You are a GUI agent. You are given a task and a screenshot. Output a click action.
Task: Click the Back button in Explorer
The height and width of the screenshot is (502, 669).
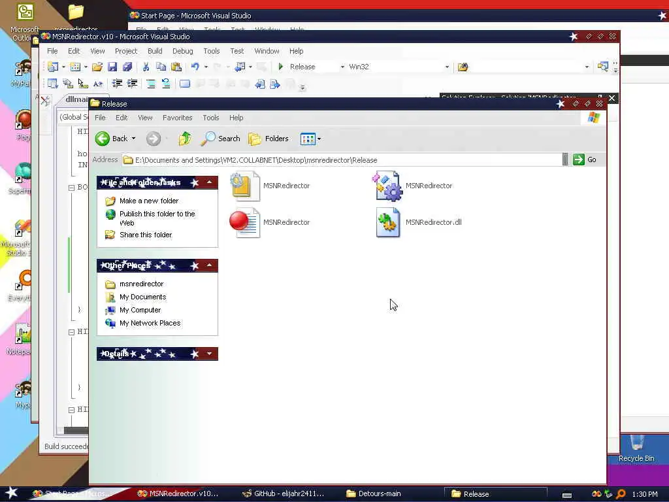111,139
